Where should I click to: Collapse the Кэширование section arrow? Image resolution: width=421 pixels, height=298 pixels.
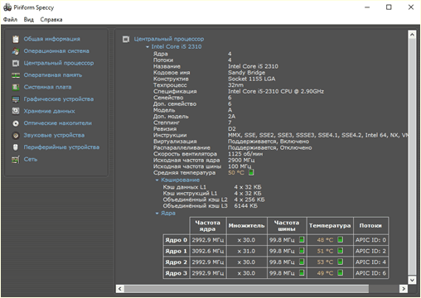pyautogui.click(x=157, y=180)
